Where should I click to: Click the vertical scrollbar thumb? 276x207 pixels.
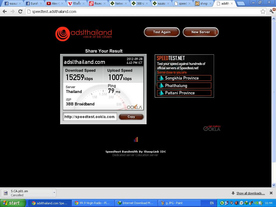click(274, 92)
